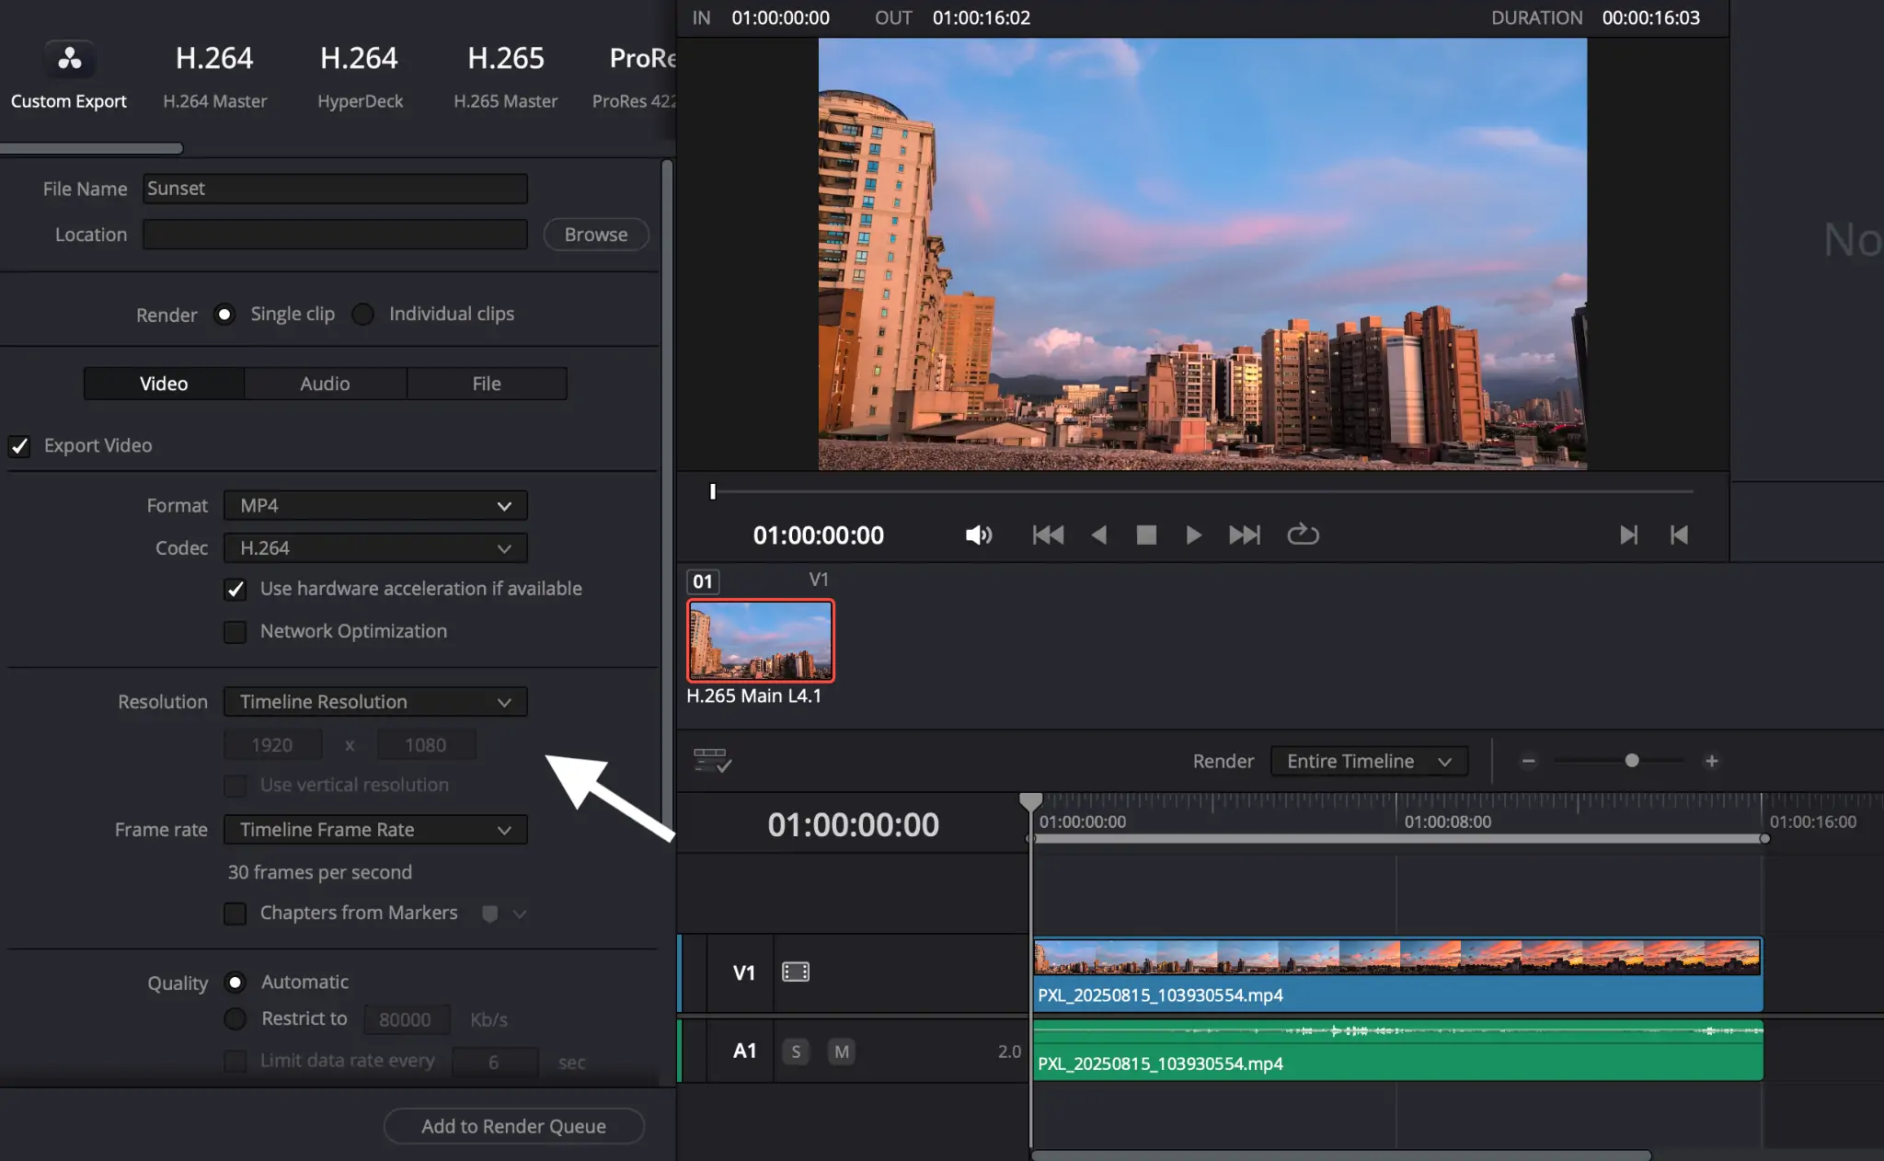Click the stop playback square

pyautogui.click(x=1146, y=535)
